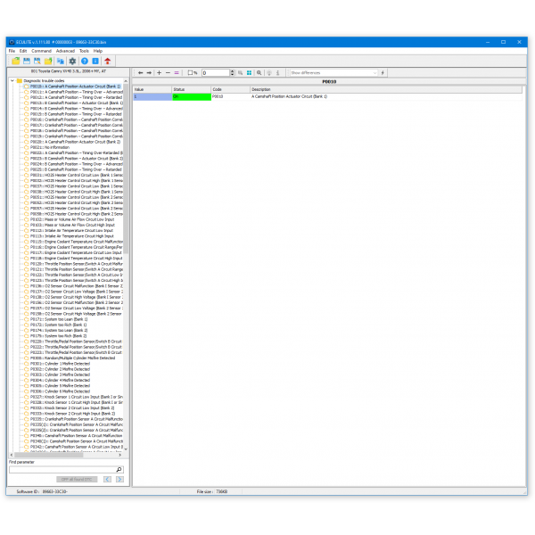Click the next search result arrow button
This screenshot has width=535, height=535.
(x=119, y=479)
